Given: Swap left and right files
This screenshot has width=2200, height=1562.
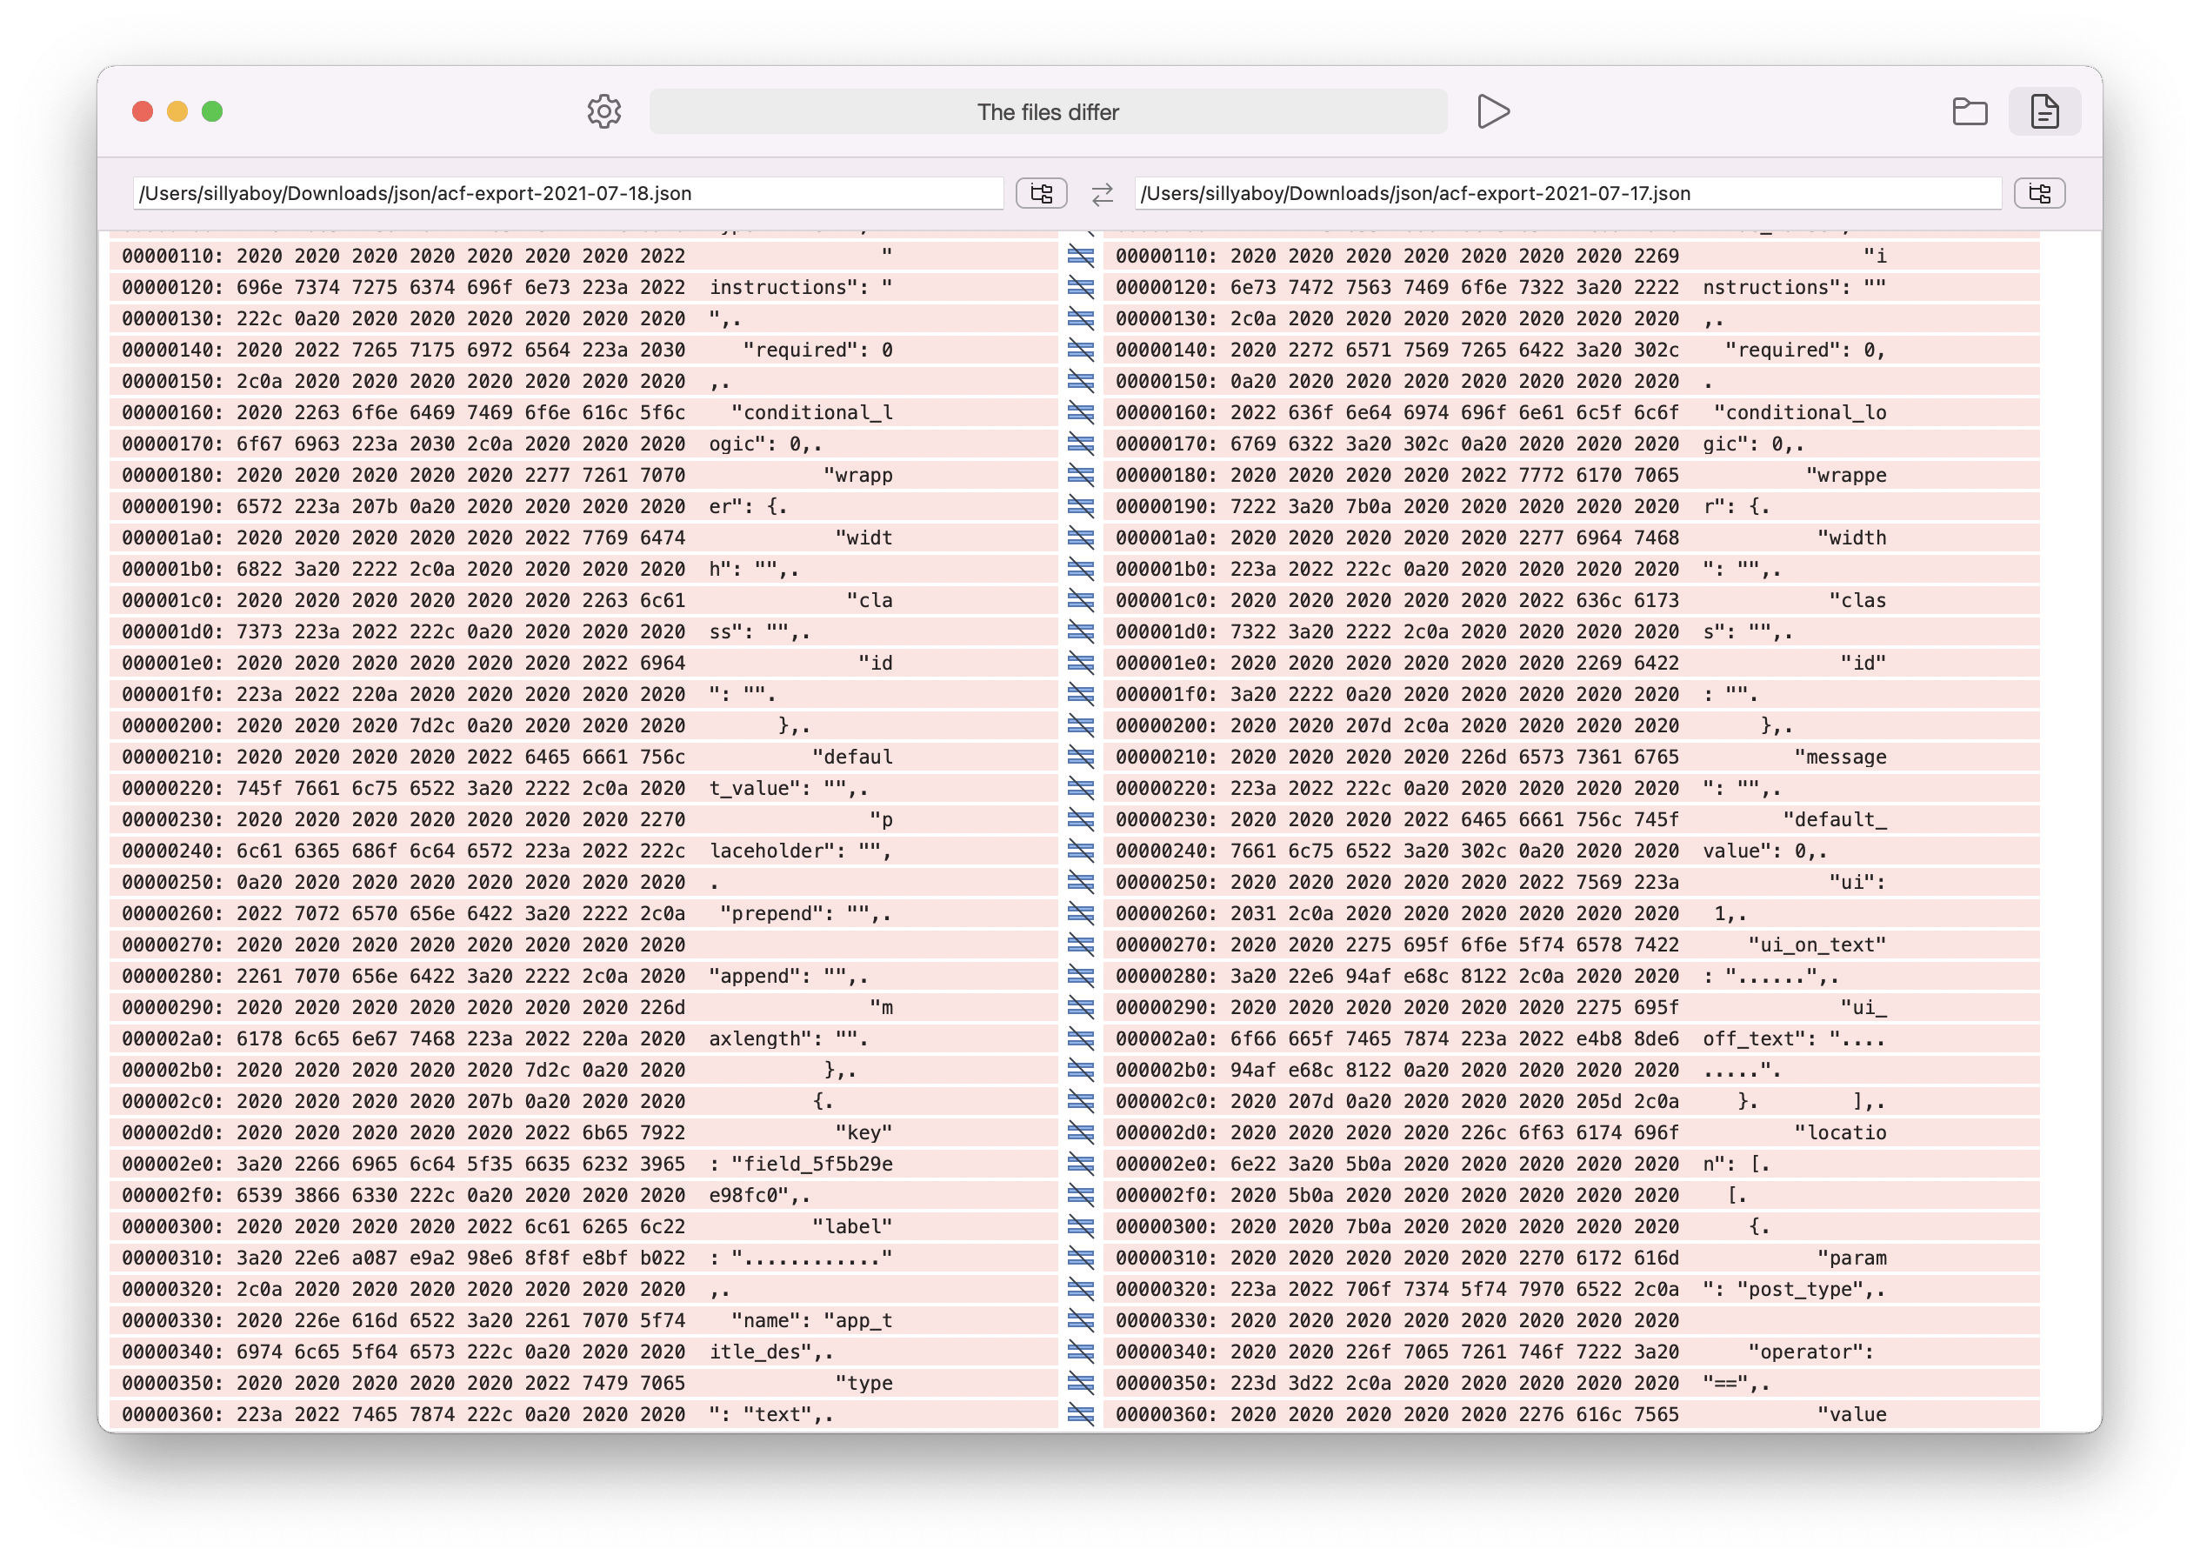Looking at the screenshot, I should pyautogui.click(x=1102, y=194).
